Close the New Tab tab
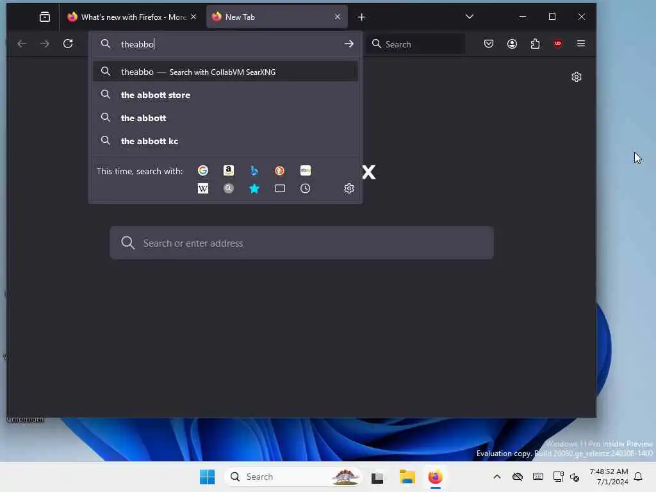The height and width of the screenshot is (492, 656). pyautogui.click(x=338, y=17)
